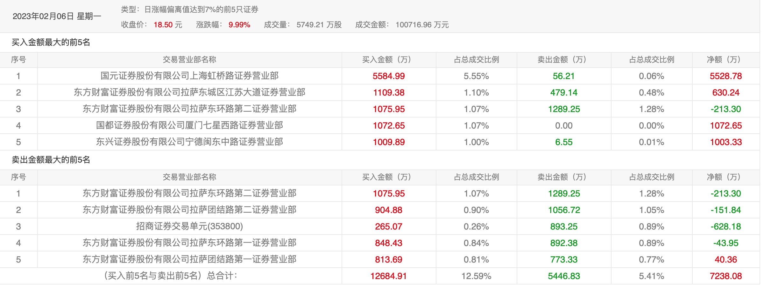The image size is (764, 287).
Task: Click total buy amount 12684.91
Action: (x=388, y=276)
